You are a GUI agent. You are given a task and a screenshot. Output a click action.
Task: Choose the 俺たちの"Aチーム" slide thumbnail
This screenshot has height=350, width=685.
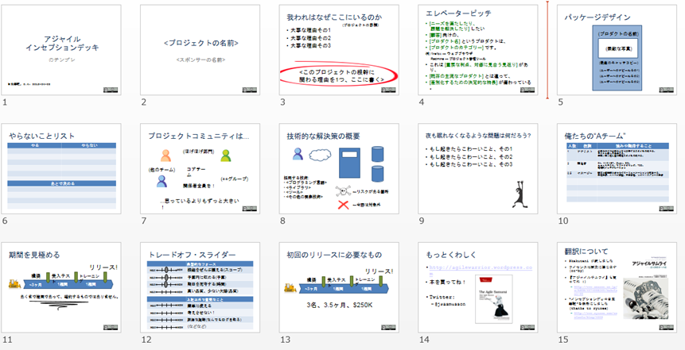coord(617,169)
